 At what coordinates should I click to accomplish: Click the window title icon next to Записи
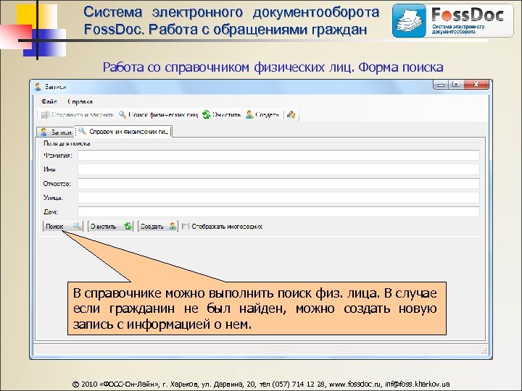(38, 87)
